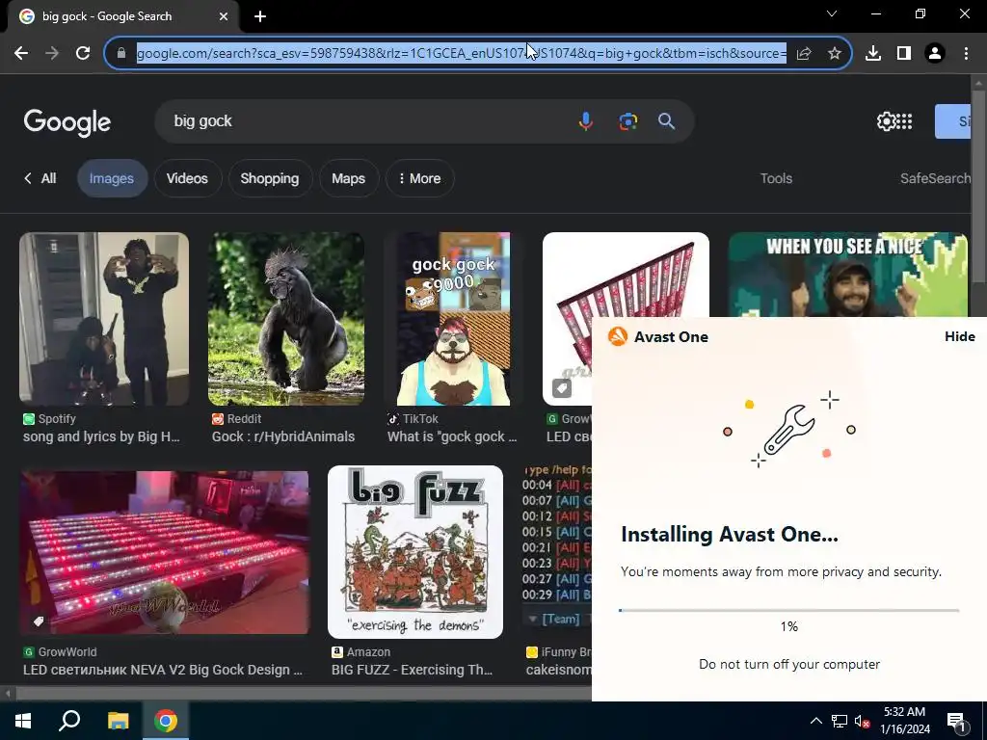This screenshot has height=740, width=987.
Task: Open the Reddit gorilla-rooster thumbnail
Action: tap(285, 319)
